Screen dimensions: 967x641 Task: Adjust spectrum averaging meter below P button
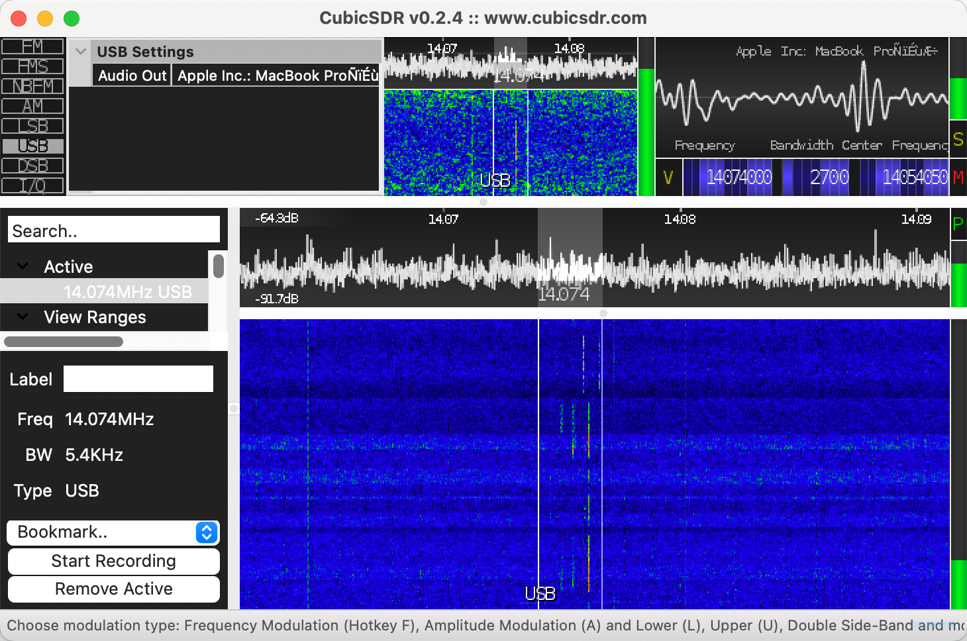click(958, 274)
